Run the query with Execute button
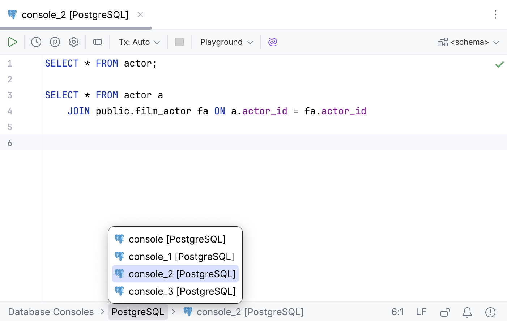The width and height of the screenshot is (507, 321). point(12,42)
